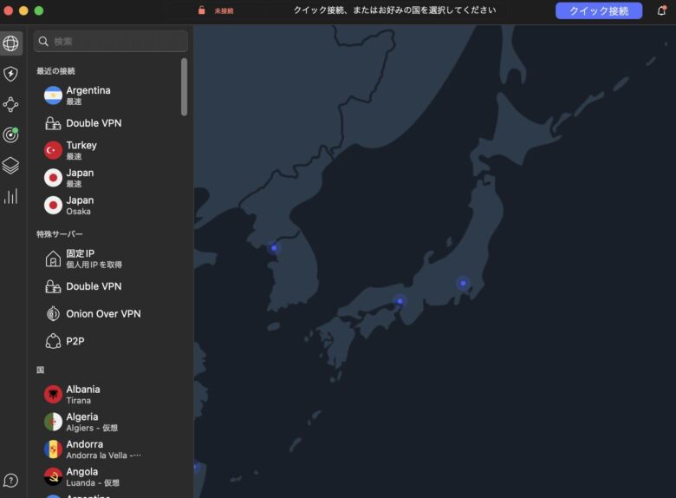Click the Albania flag icon
Viewport: 676px width, 498px height.
click(53, 395)
